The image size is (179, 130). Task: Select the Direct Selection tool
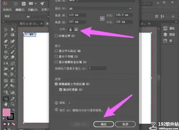[x=13, y=29]
